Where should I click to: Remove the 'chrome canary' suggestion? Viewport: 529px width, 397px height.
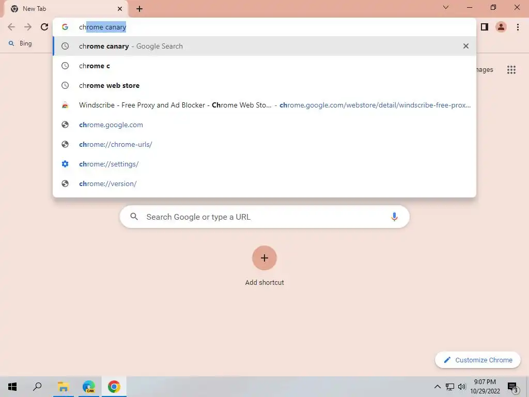(466, 46)
